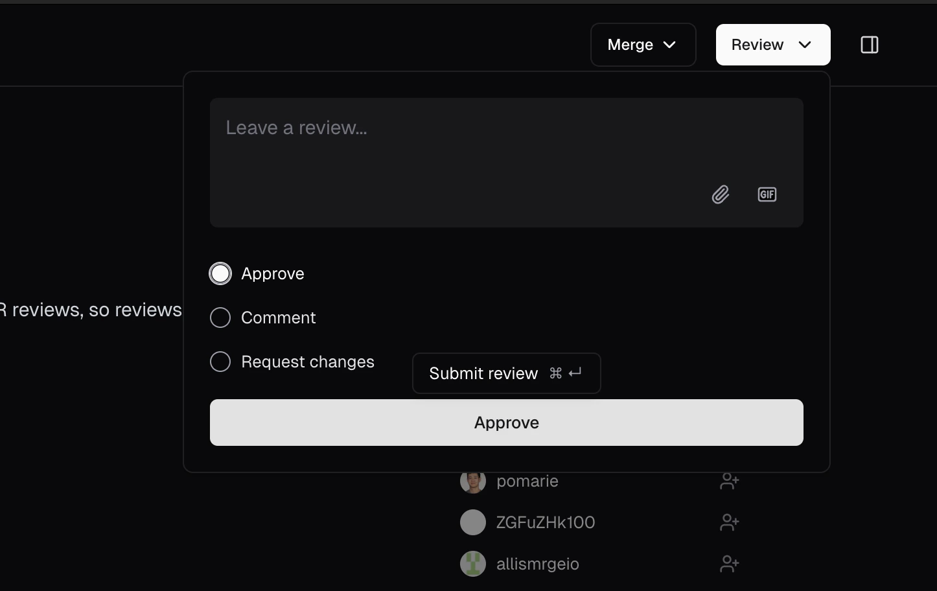Add ZGFuZHk100 as reviewer via the person-plus icon
Screen dimensions: 937x591
730,522
